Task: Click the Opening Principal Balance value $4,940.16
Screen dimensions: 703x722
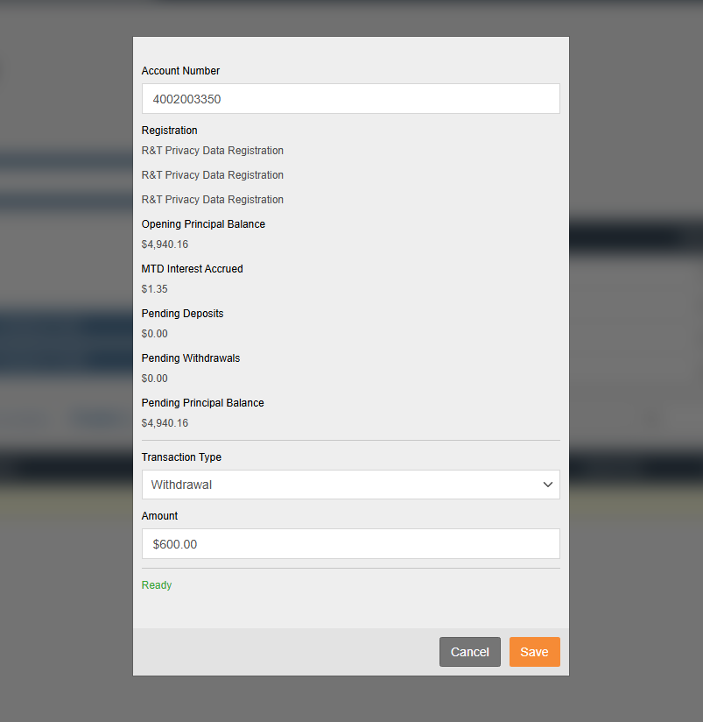Action: 165,244
